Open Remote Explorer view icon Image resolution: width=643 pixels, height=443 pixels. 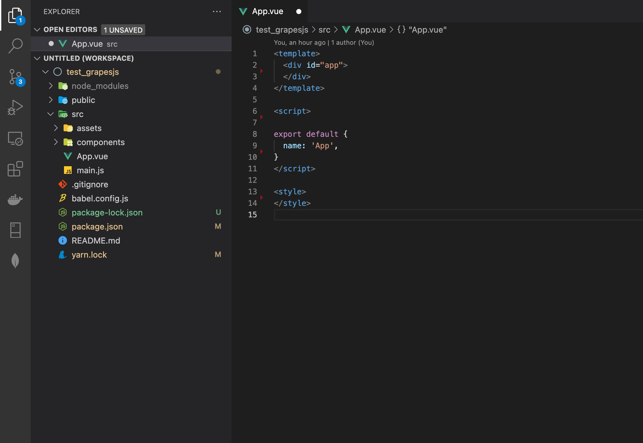(15, 139)
